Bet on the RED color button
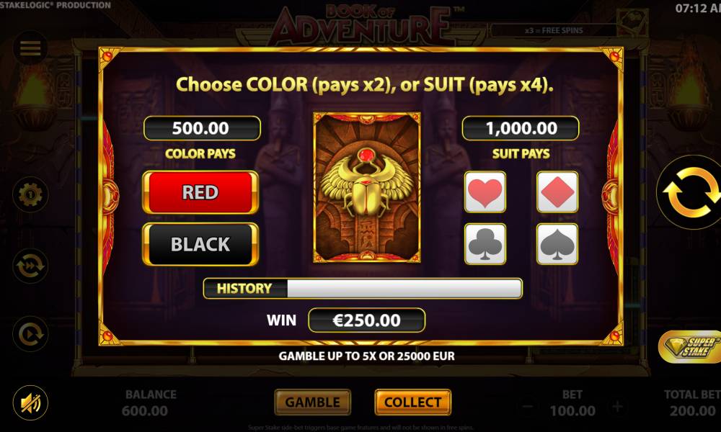Image resolution: width=721 pixels, height=432 pixels. pos(200,192)
